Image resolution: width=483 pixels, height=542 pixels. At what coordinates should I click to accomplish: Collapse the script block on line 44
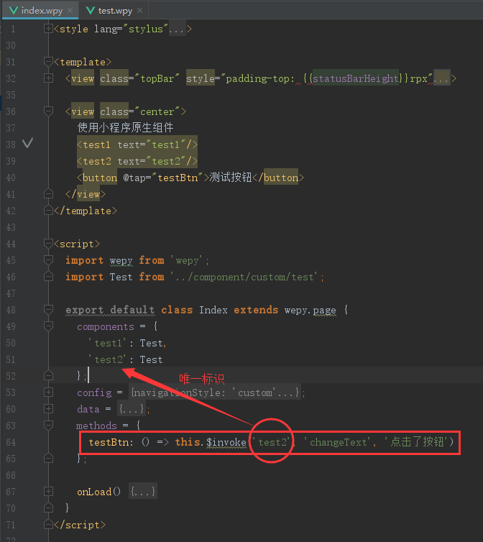tap(48, 244)
